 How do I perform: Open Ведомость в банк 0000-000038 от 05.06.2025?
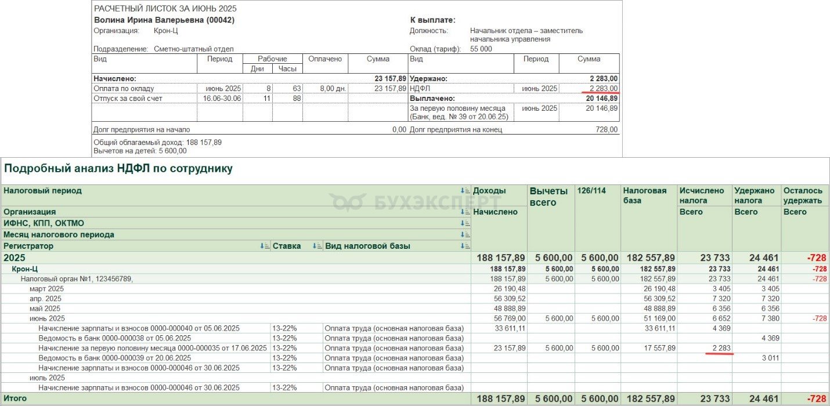(x=115, y=338)
